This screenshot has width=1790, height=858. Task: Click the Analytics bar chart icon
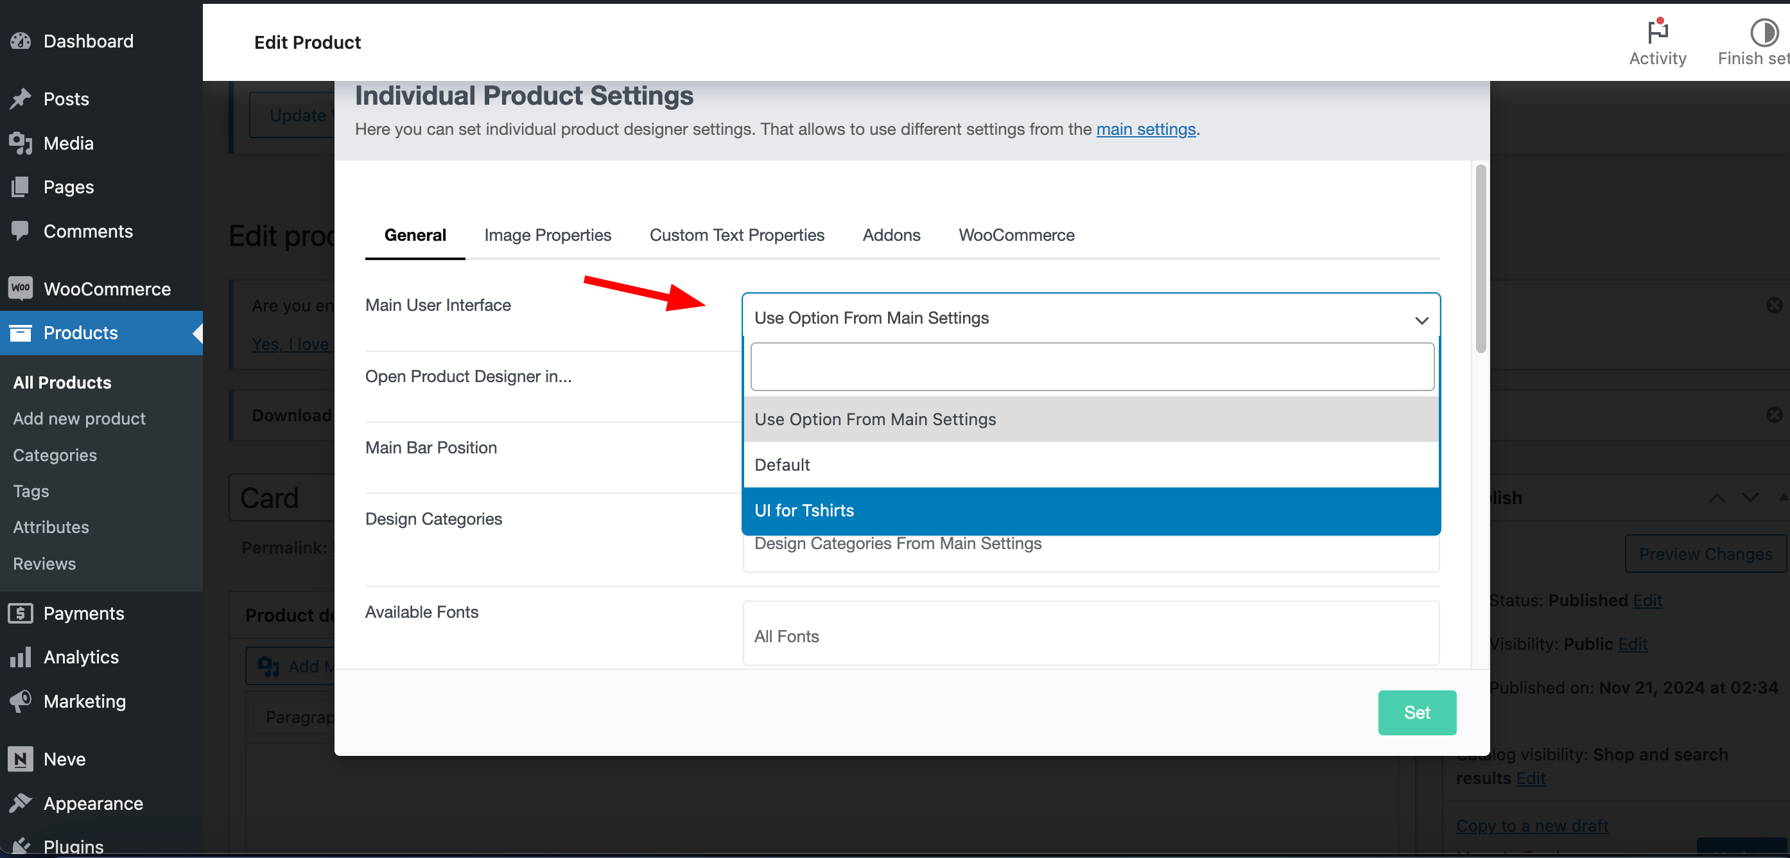[21, 657]
